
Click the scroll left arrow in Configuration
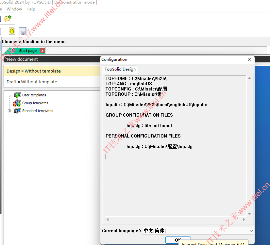[108, 220]
